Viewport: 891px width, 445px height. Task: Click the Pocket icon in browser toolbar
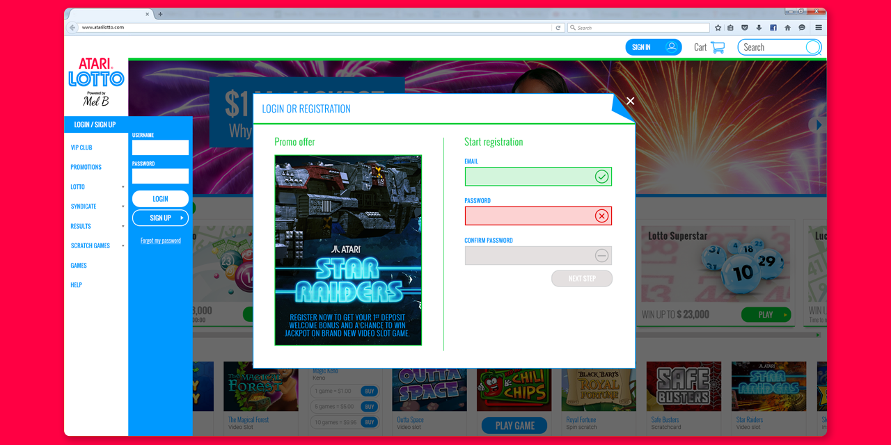(745, 28)
